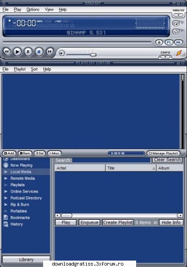The image size is (187, 267).
Task: Start playback with the Play button
Action: (x=17, y=51)
